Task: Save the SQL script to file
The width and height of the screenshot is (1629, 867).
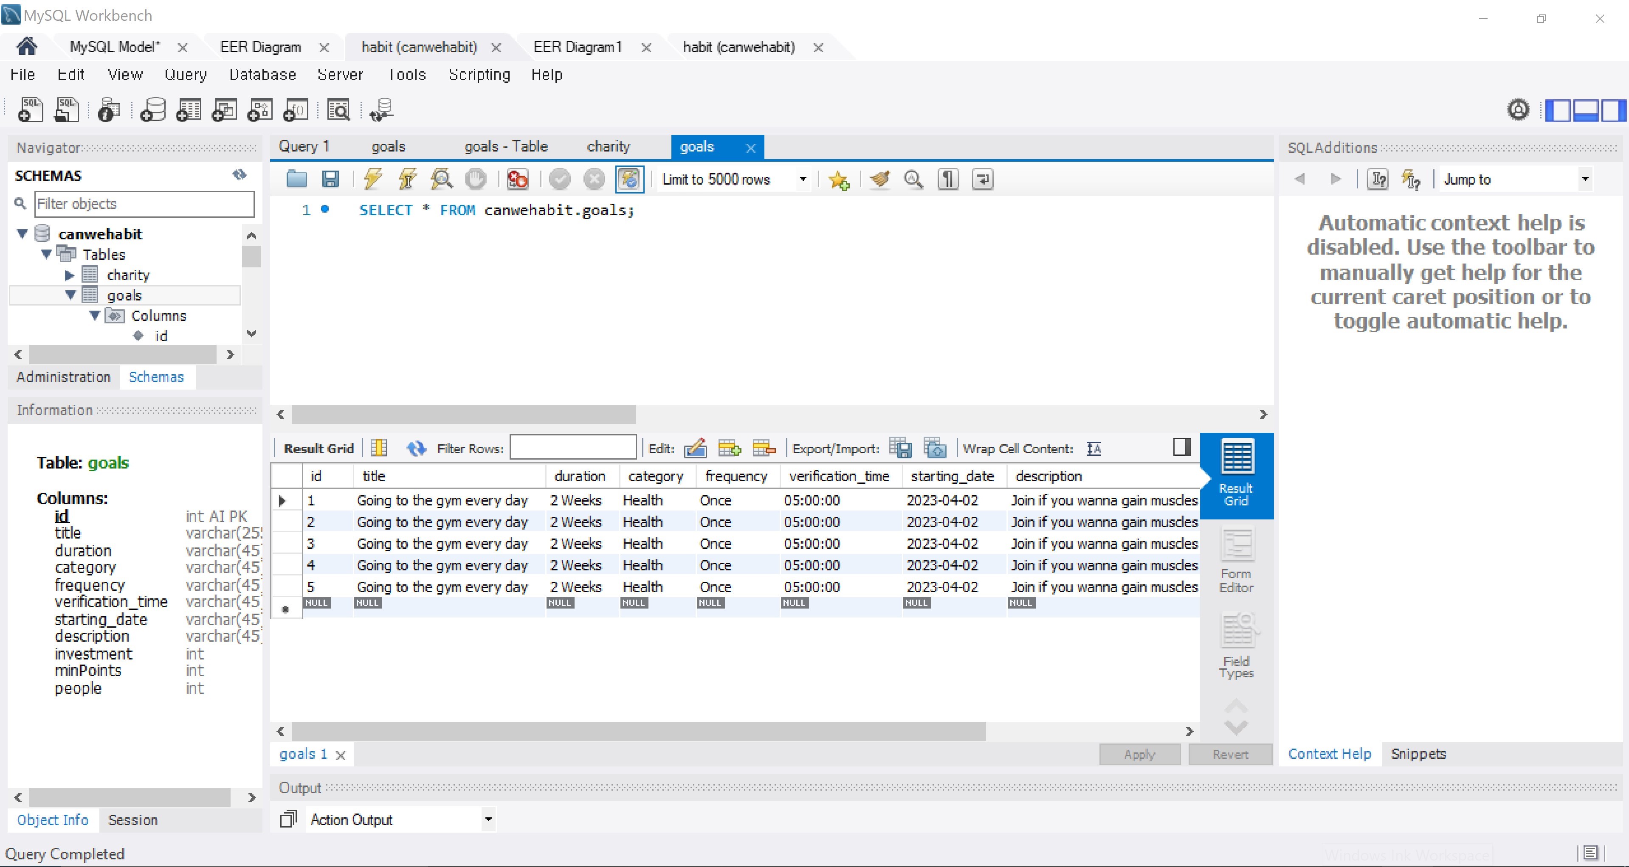Action: pyautogui.click(x=330, y=180)
